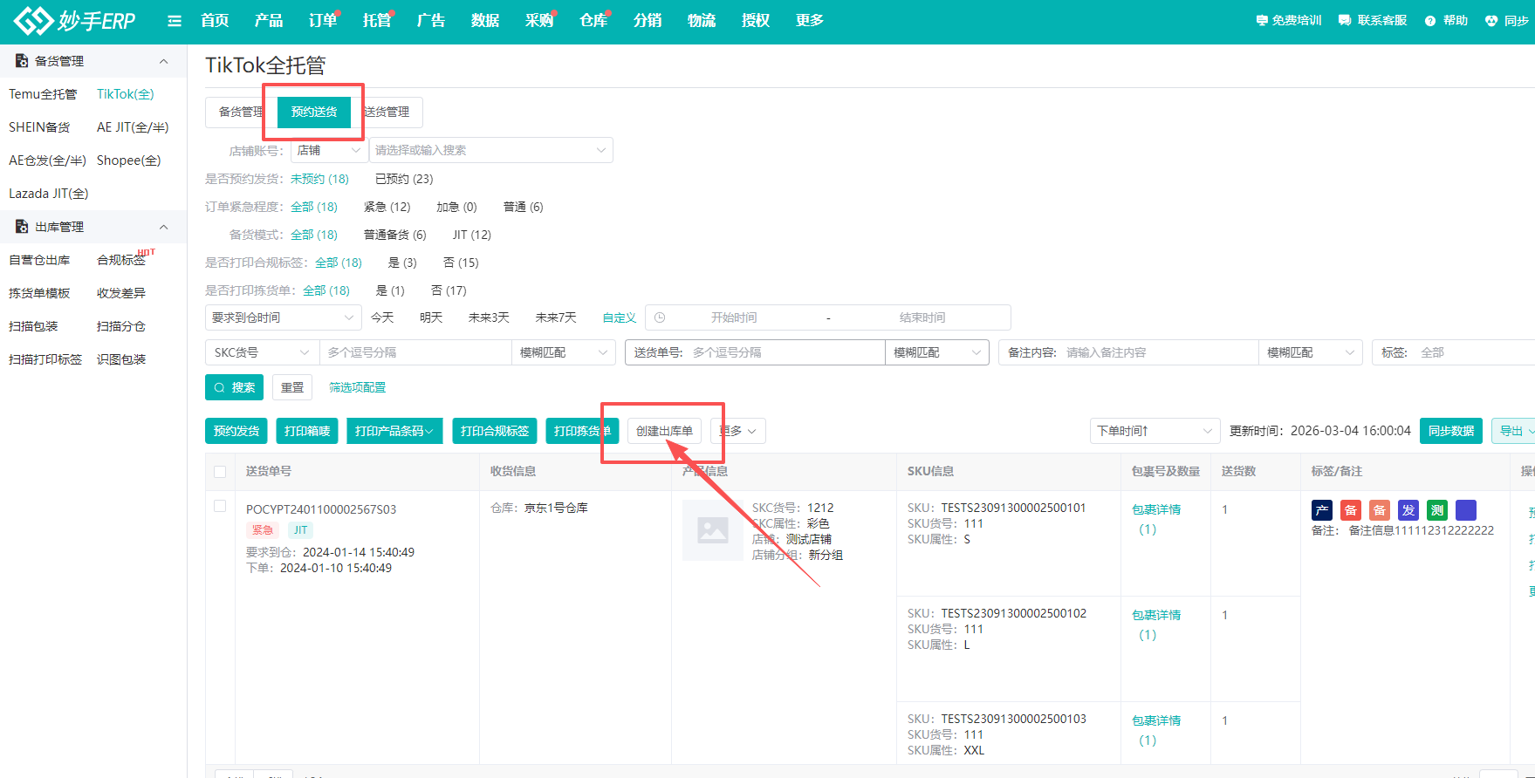Screen dimensions: 1535x778
Task: Collapse the 备货管理 sidebar section
Action: coord(163,61)
